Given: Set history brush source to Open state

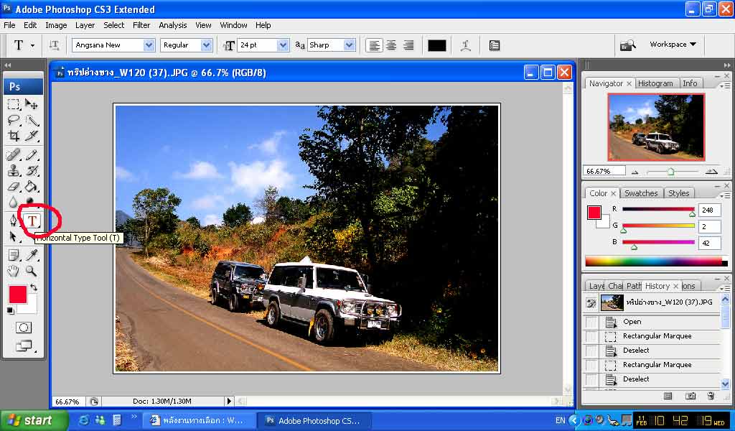Looking at the screenshot, I should coord(591,322).
